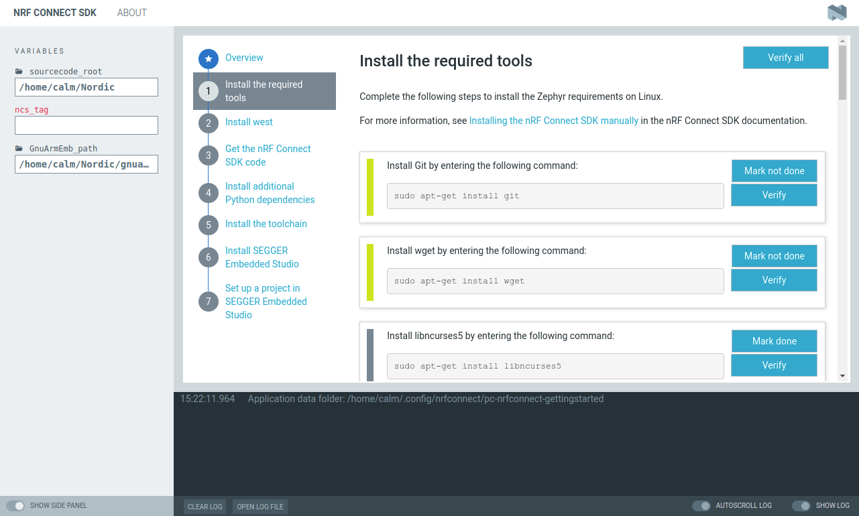Screen dimensions: 859x516
Task: Click the sourcecode_root variable label
Action: tap(66, 71)
